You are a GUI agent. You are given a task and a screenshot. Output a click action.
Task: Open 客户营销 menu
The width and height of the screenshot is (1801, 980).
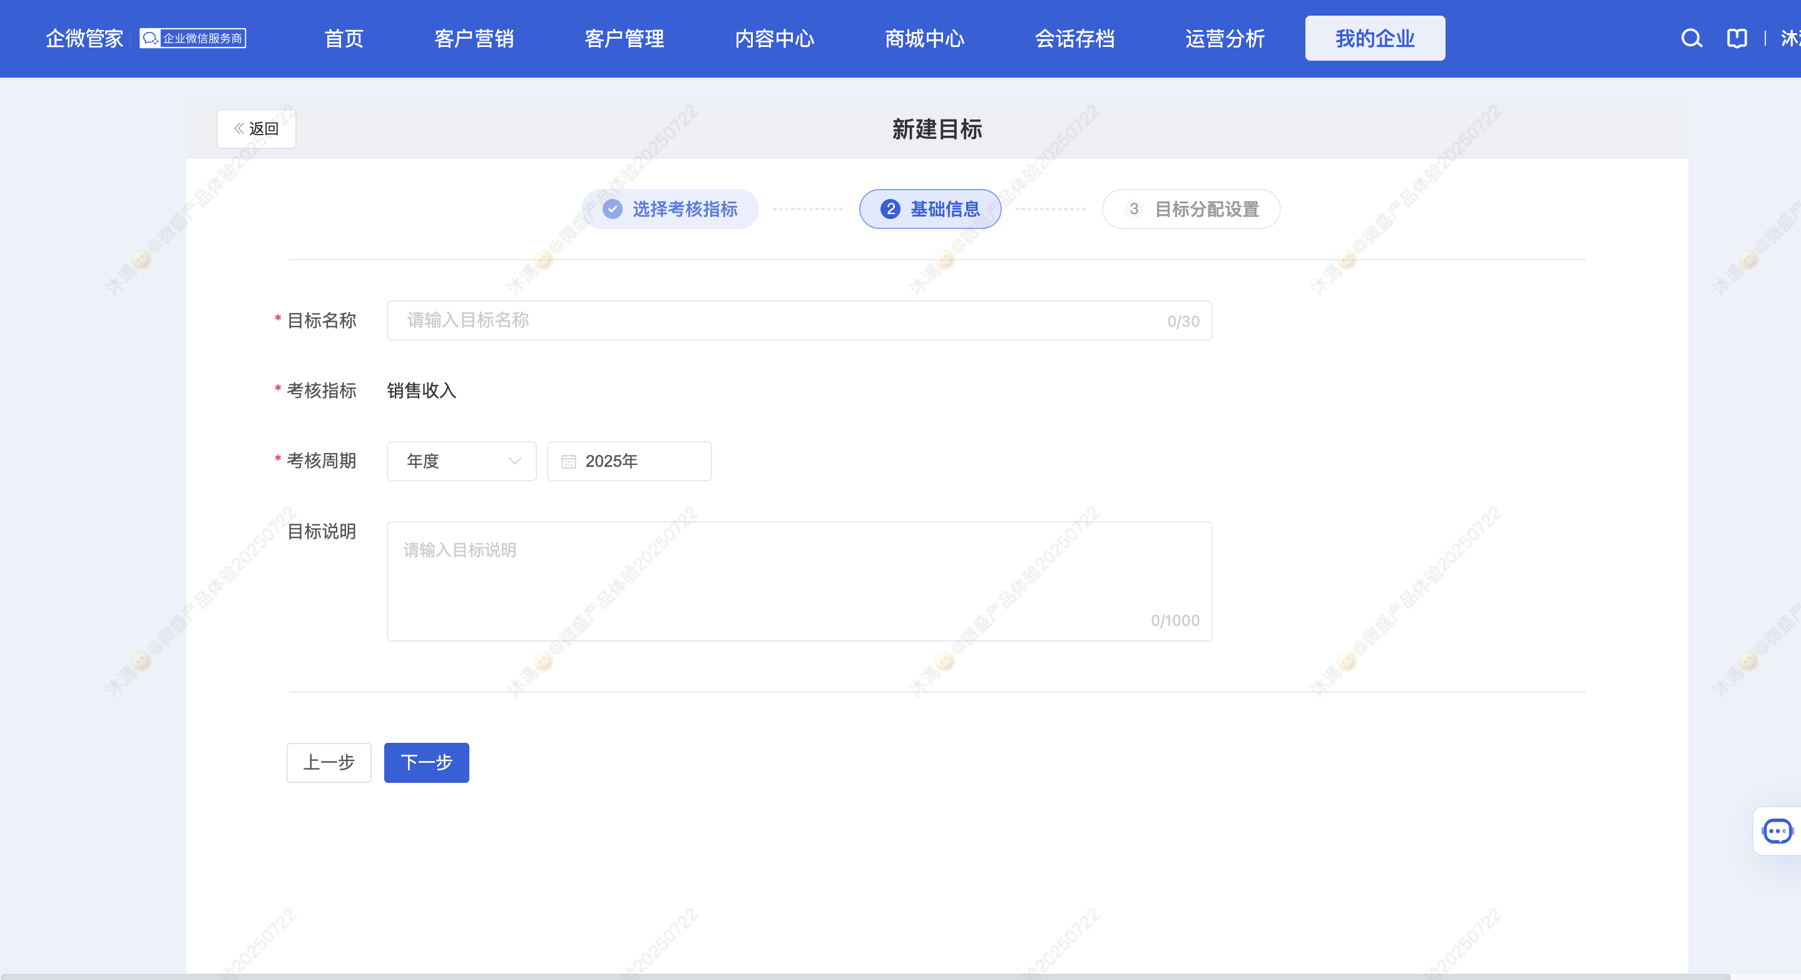[474, 38]
